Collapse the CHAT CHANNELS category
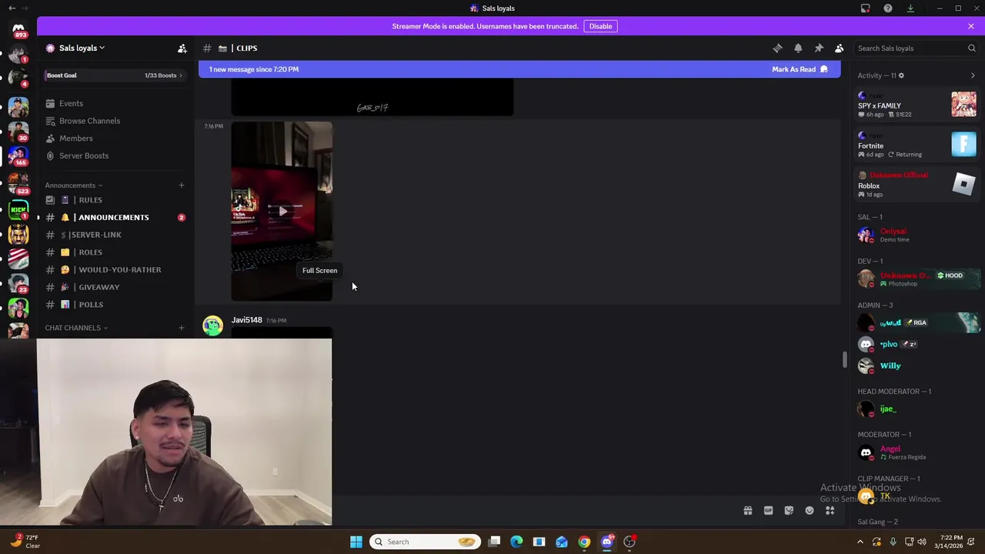985x554 pixels. coord(76,328)
